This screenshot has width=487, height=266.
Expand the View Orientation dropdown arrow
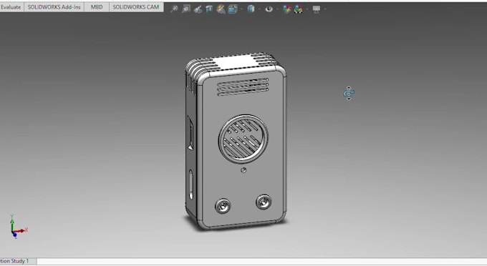tap(241, 9)
